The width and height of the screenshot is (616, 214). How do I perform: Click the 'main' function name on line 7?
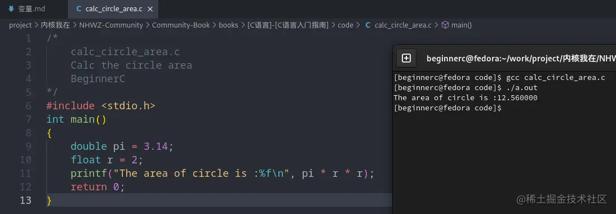pos(82,119)
